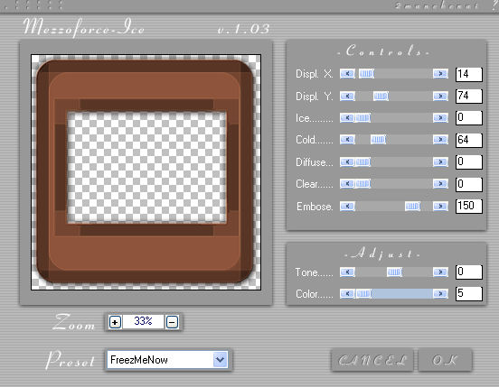Image resolution: width=499 pixels, height=387 pixels.
Task: Click the Tone slider handle
Action: pos(395,272)
